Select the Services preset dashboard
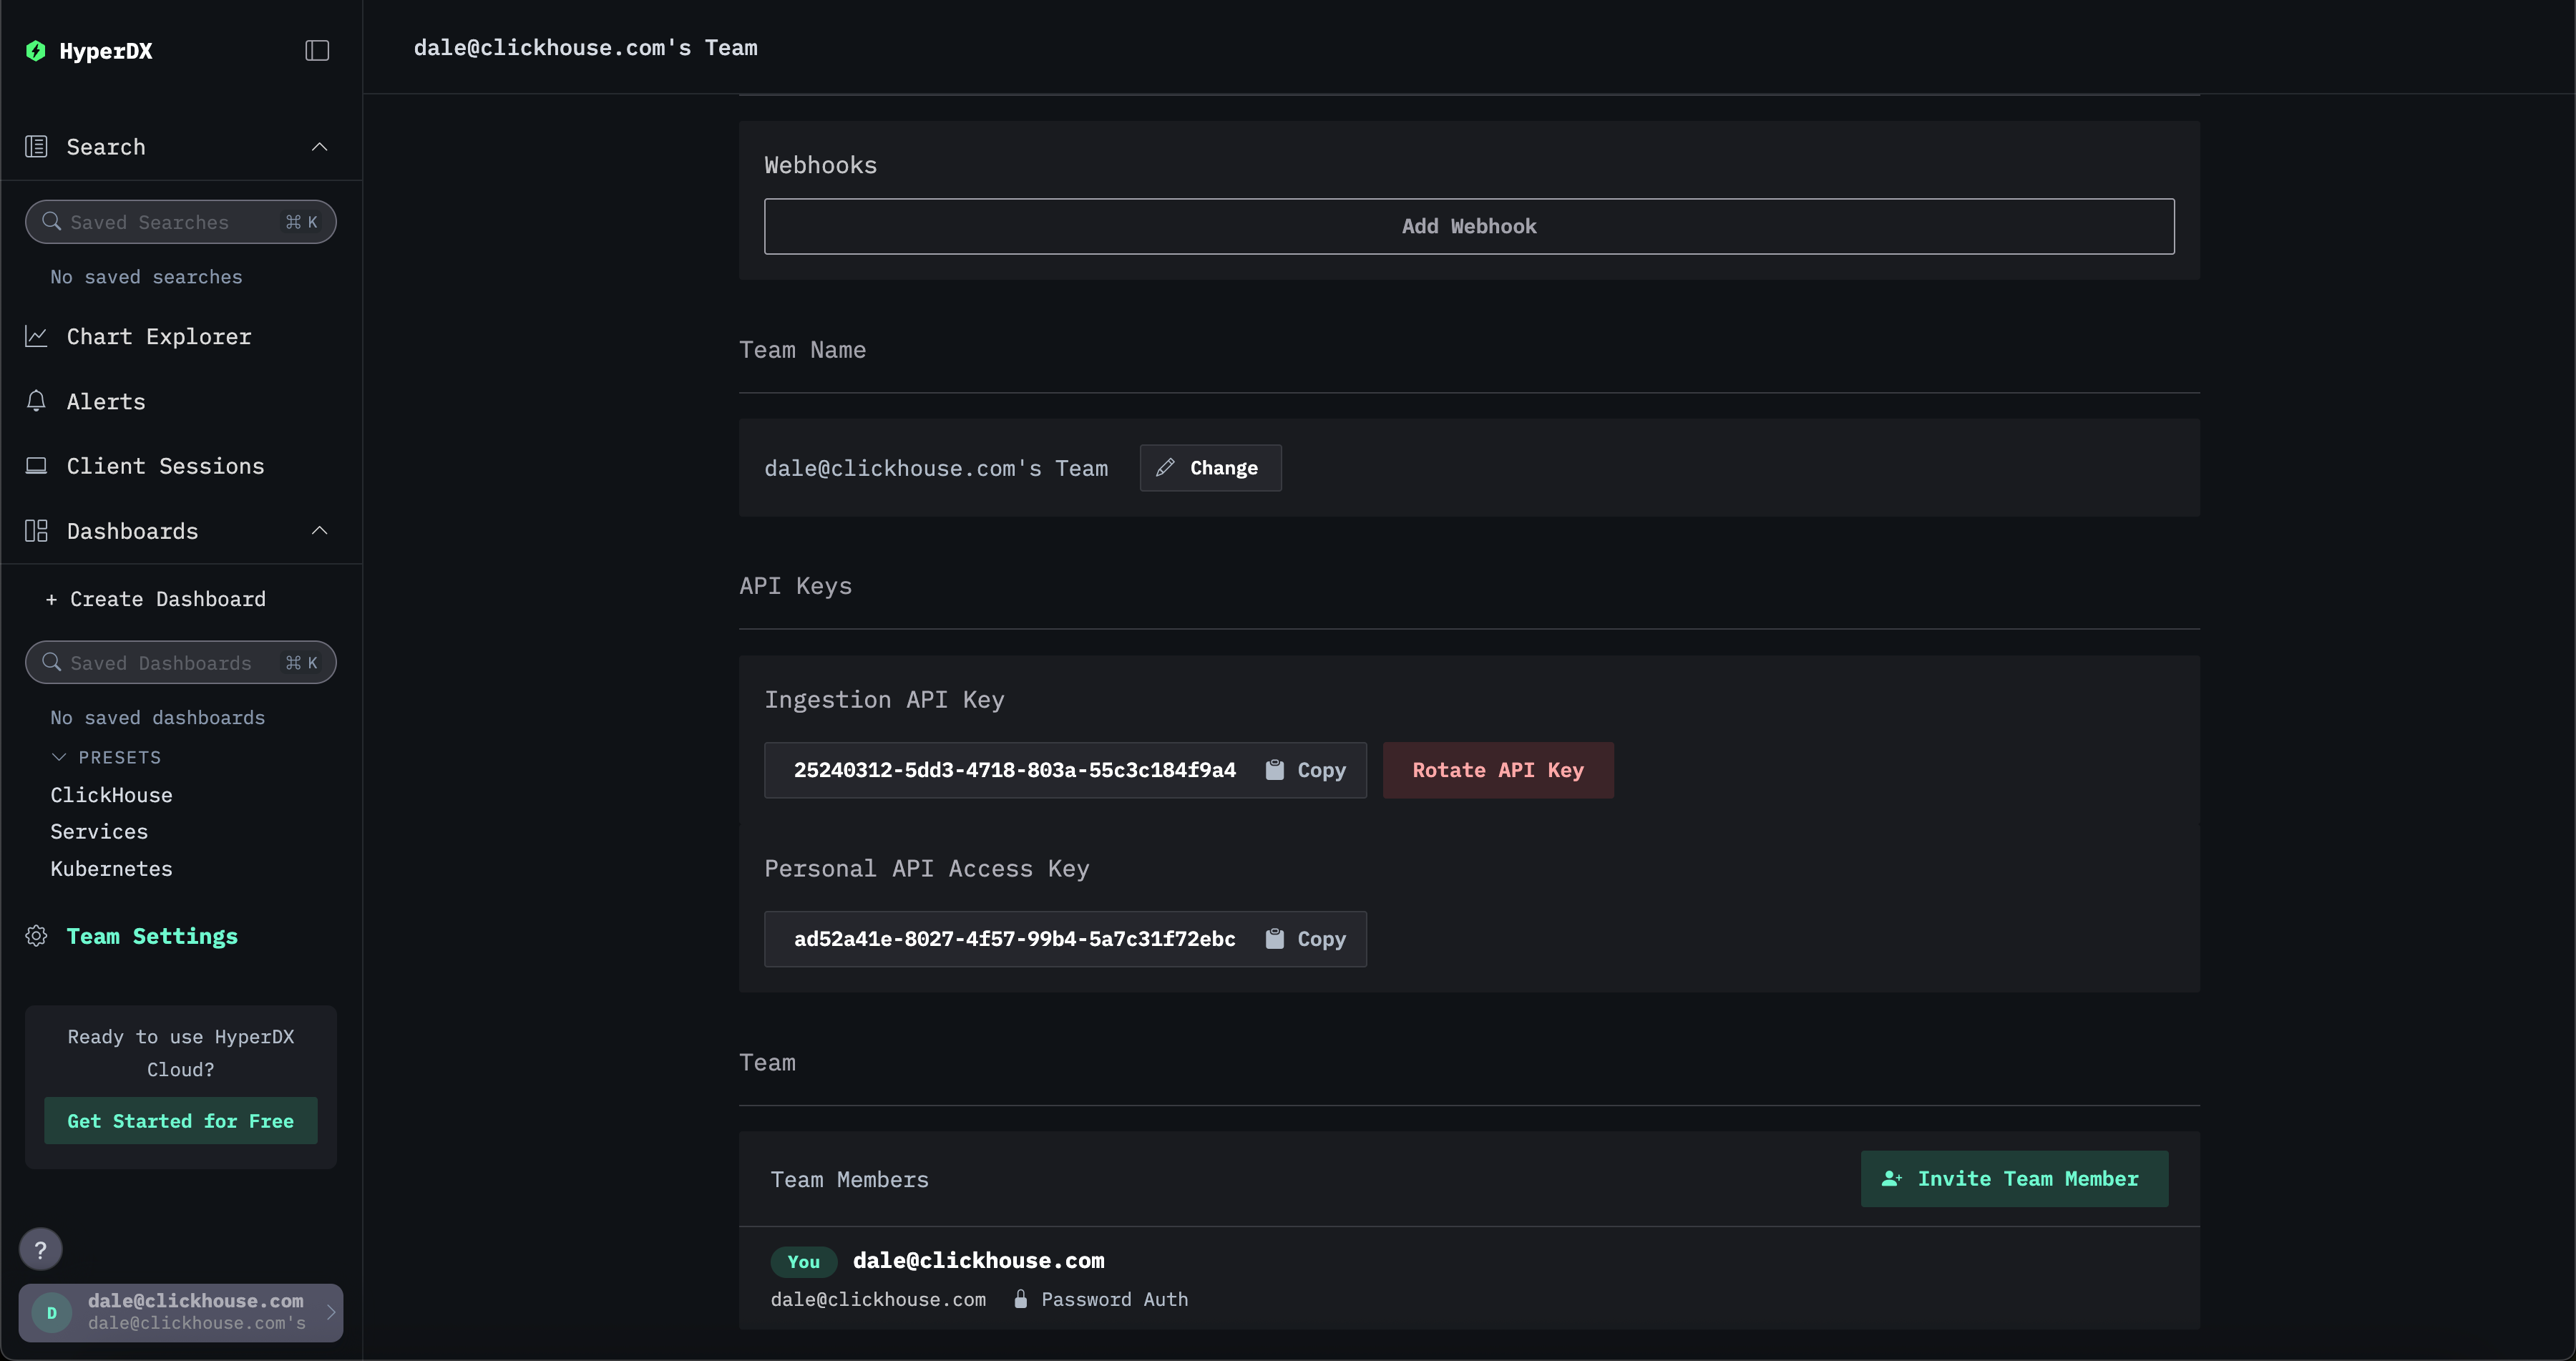Screen dimensions: 2576x1361 tap(100, 832)
